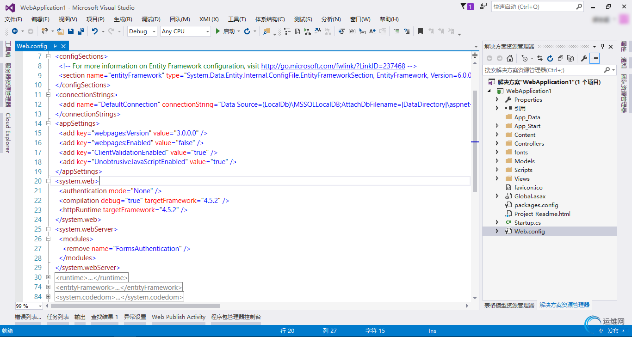Collapse the connectionStrings section at line 11

point(48,95)
